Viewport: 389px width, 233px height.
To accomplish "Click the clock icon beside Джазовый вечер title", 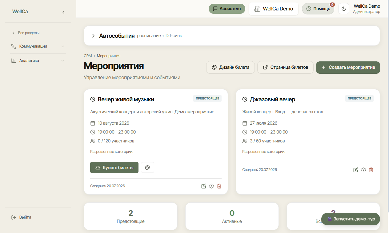I will pos(245,99).
